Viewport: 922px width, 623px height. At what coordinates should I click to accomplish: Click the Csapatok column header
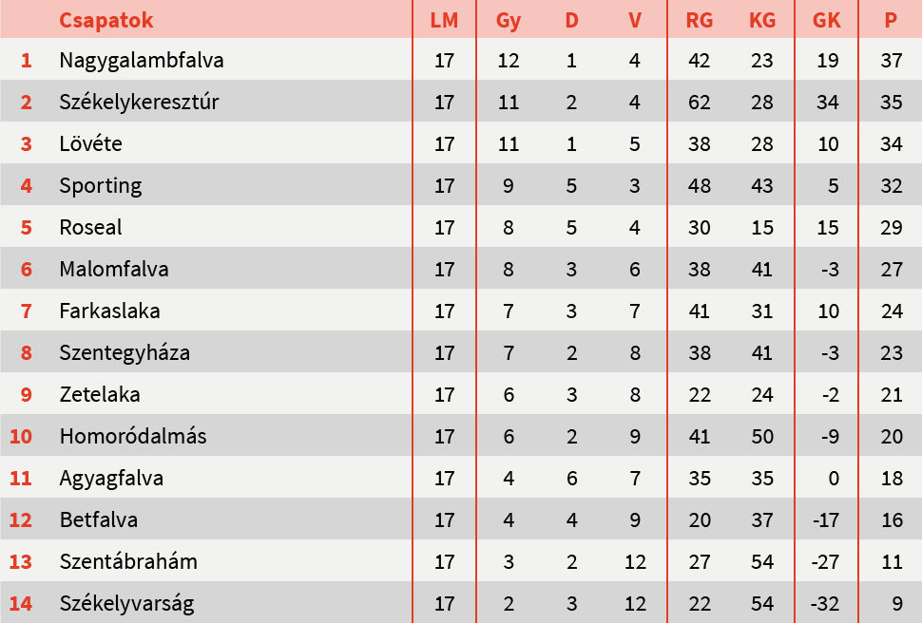106,20
